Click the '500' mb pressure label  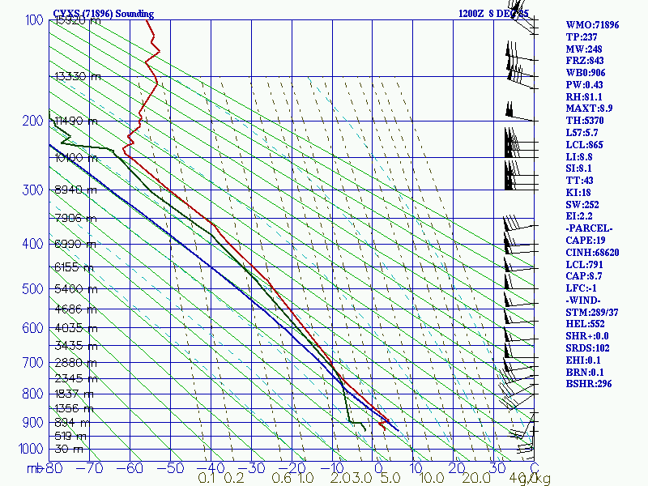tap(32, 288)
